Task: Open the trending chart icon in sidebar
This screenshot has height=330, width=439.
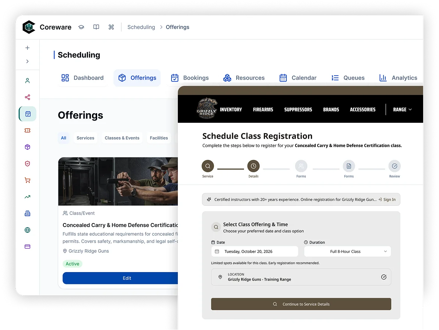Action: click(x=28, y=197)
